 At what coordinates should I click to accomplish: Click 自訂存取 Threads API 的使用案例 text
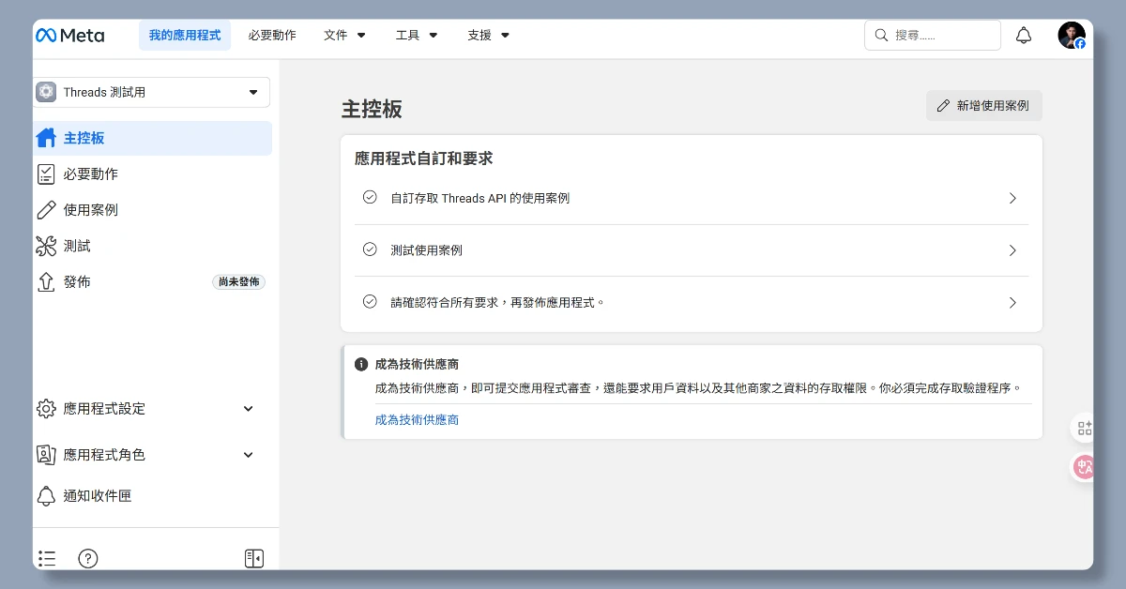pos(479,198)
